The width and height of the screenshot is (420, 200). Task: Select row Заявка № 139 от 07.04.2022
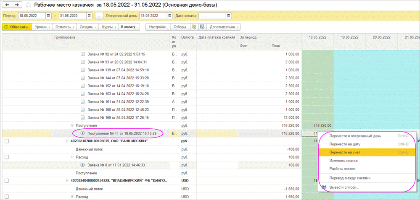[115, 70]
